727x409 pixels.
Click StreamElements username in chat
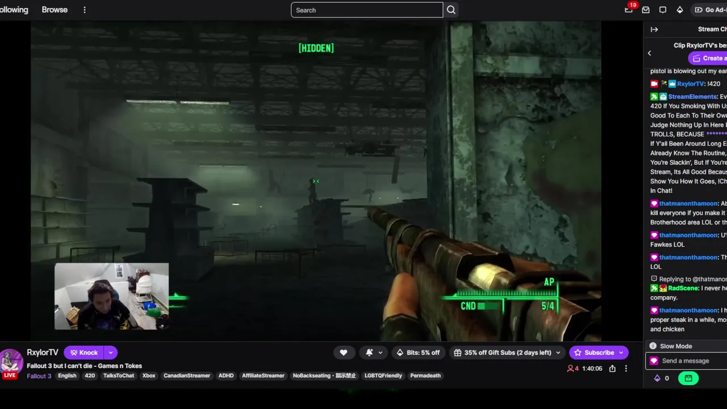(693, 97)
